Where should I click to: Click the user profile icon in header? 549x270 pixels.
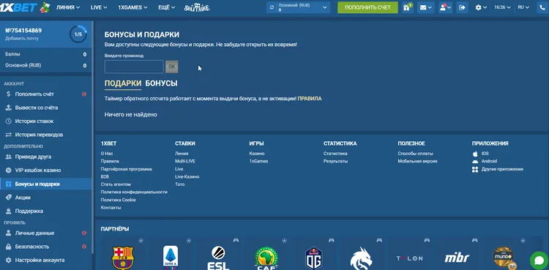445,7
